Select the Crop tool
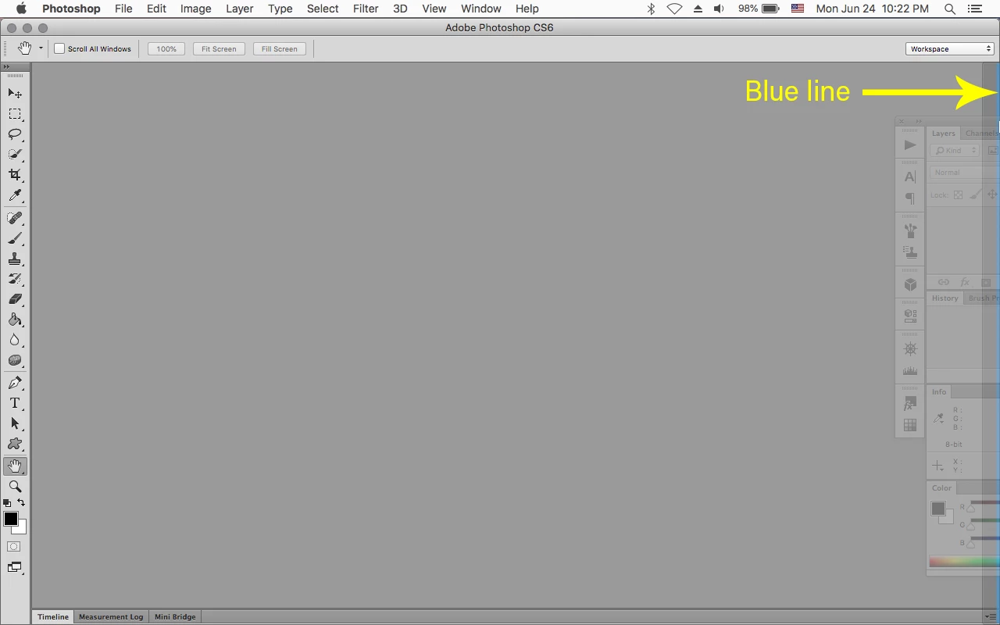The height and width of the screenshot is (625, 1000). tap(15, 175)
